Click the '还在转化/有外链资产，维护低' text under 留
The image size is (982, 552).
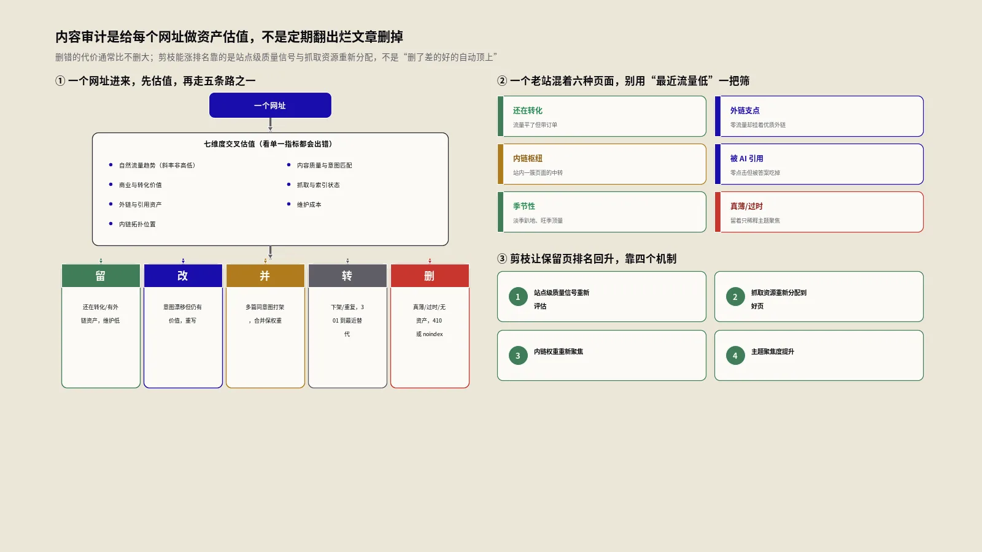point(101,314)
